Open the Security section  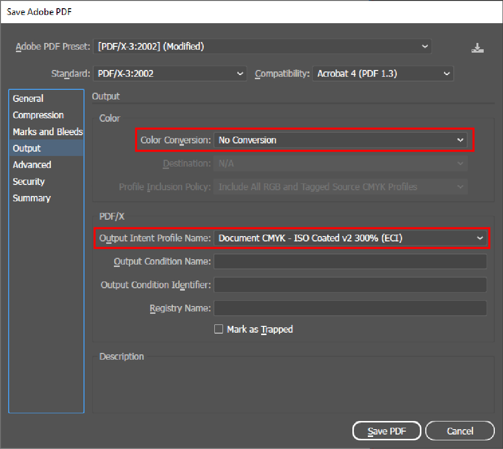(x=29, y=182)
